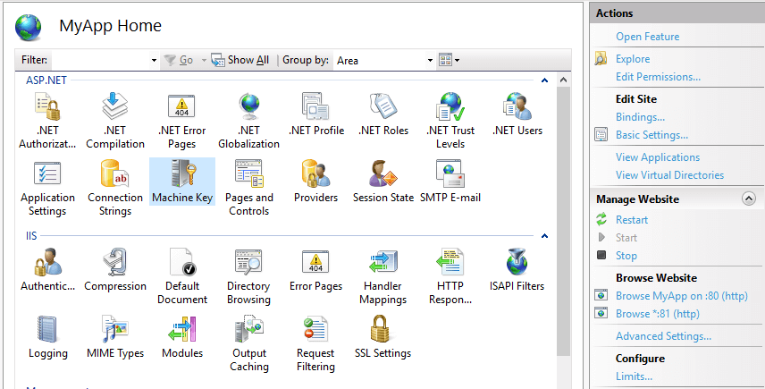
Task: Open the Request Filtering feature
Action: (316, 343)
